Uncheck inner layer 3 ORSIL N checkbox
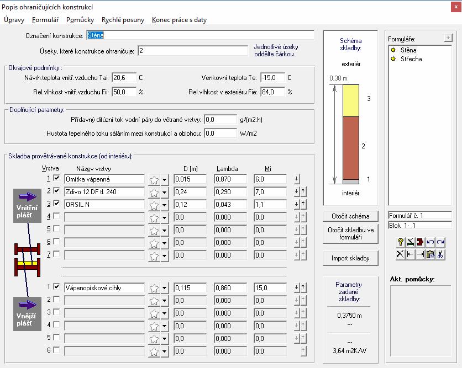Image resolution: width=462 pixels, height=368 pixels. point(56,203)
